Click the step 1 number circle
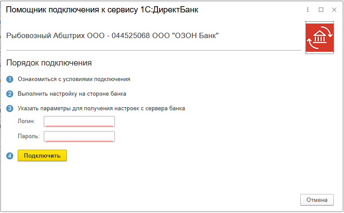344x213 pixels. click(10, 80)
